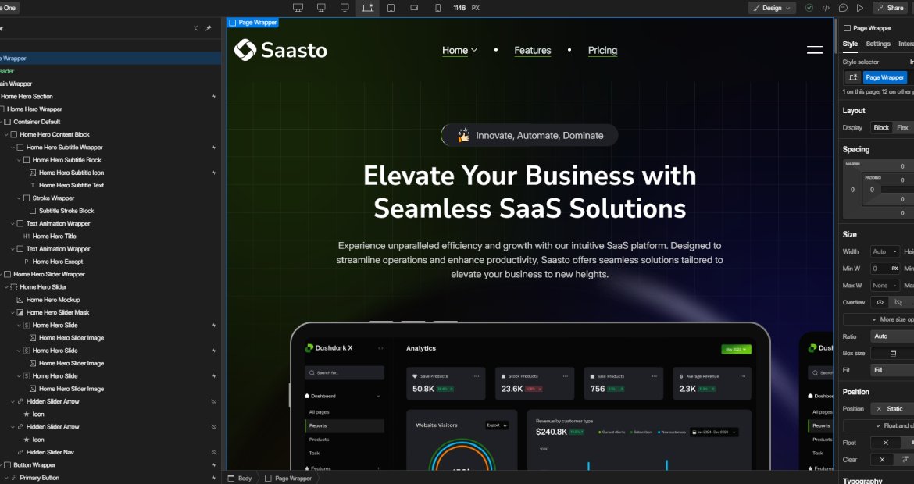Open the Design mode dropdown

(772, 8)
